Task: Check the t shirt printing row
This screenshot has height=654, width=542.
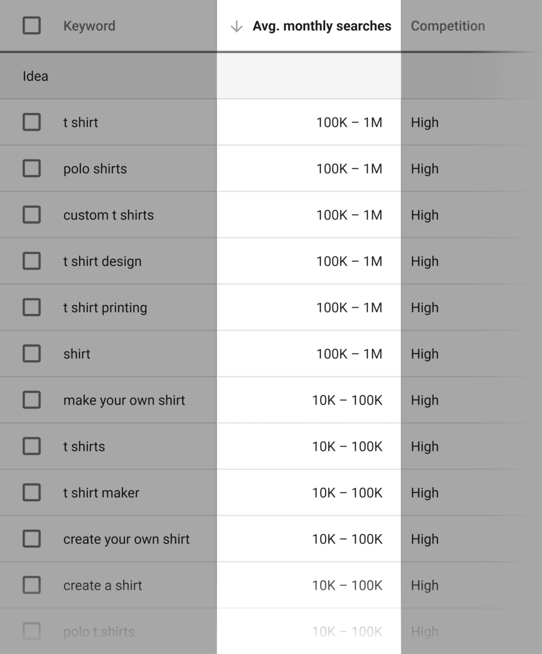Action: tap(31, 308)
